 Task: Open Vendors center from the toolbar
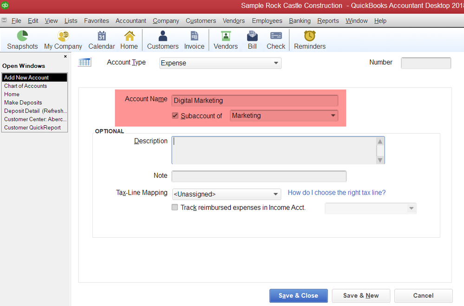click(225, 40)
